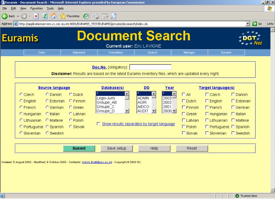
Task: Click the Back arrow icon
Action: click(x=5, y=16)
